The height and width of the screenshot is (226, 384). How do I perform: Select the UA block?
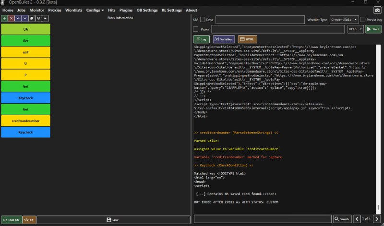pos(25,29)
